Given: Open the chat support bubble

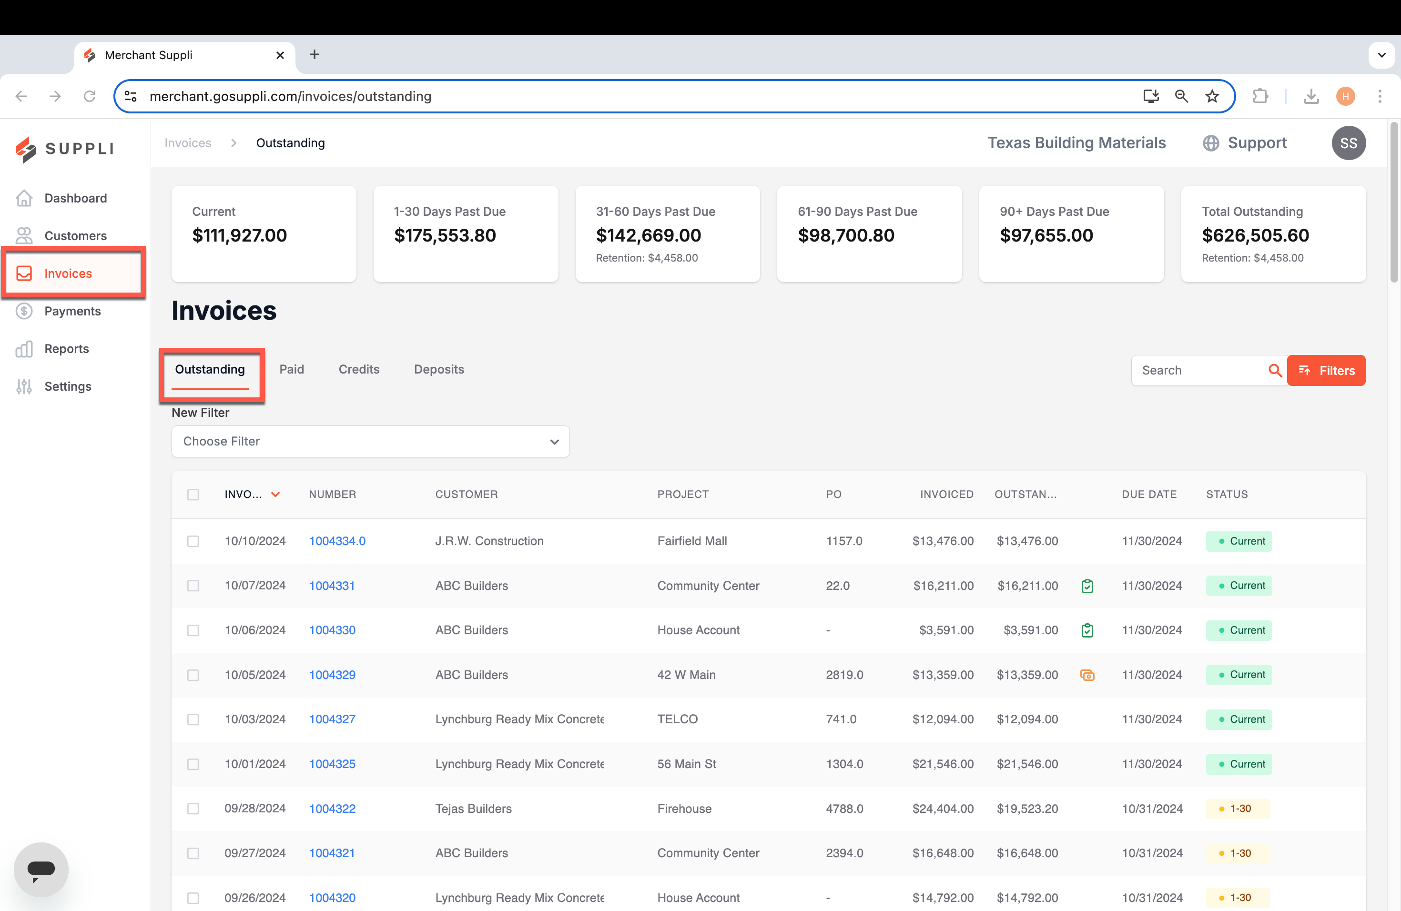Looking at the screenshot, I should tap(41, 869).
